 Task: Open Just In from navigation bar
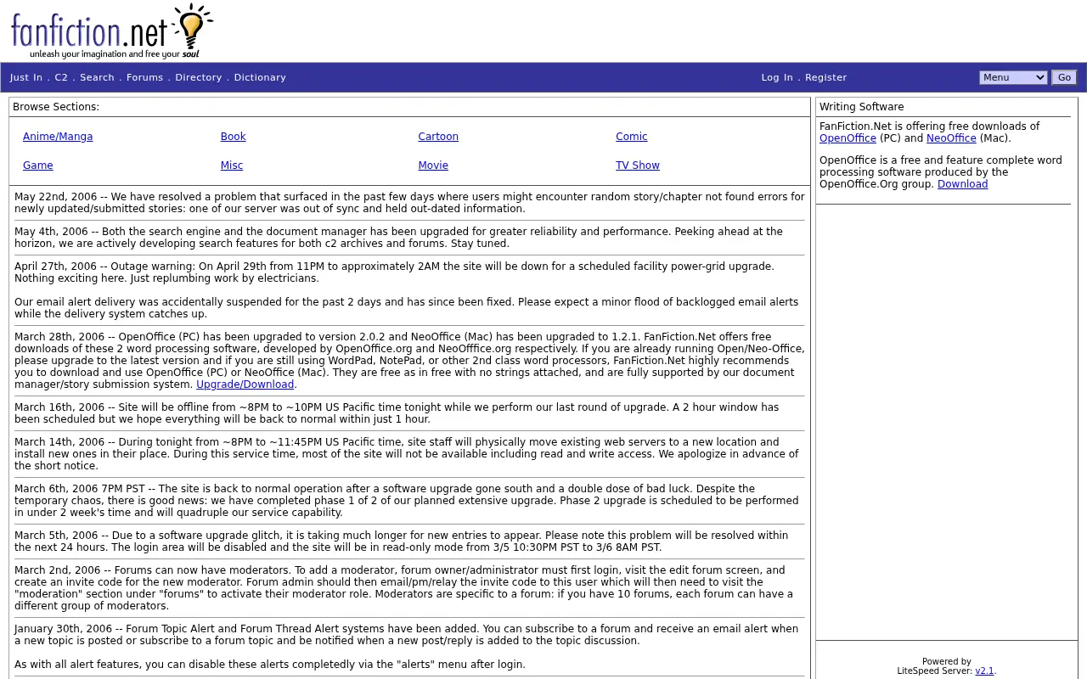click(x=26, y=77)
